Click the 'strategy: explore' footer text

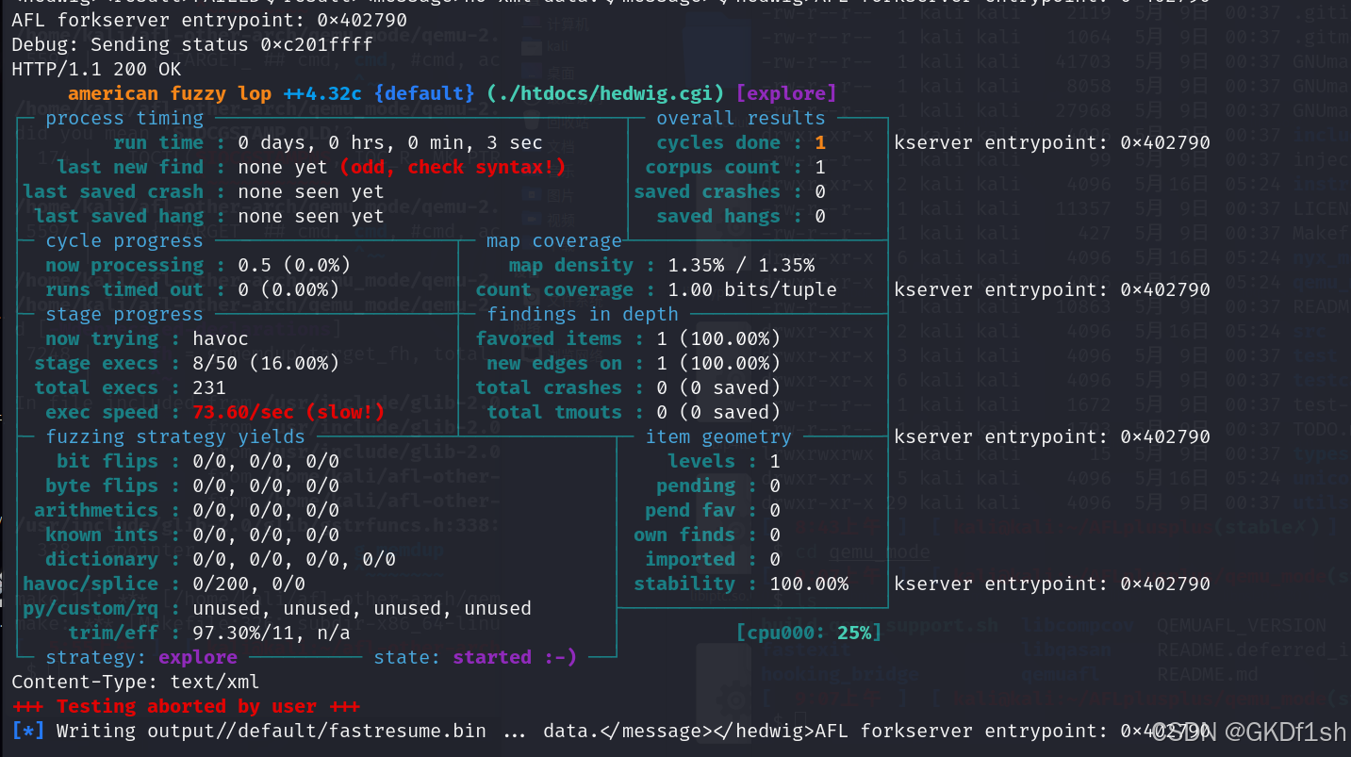tap(141, 657)
